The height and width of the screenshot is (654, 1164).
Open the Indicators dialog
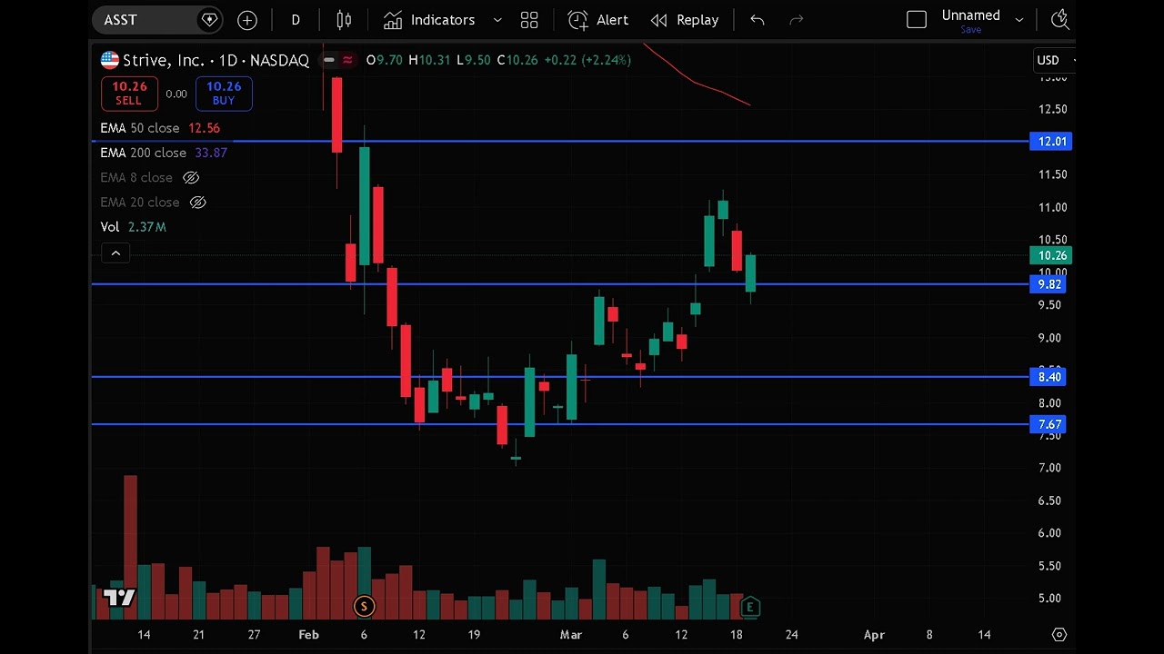429,19
